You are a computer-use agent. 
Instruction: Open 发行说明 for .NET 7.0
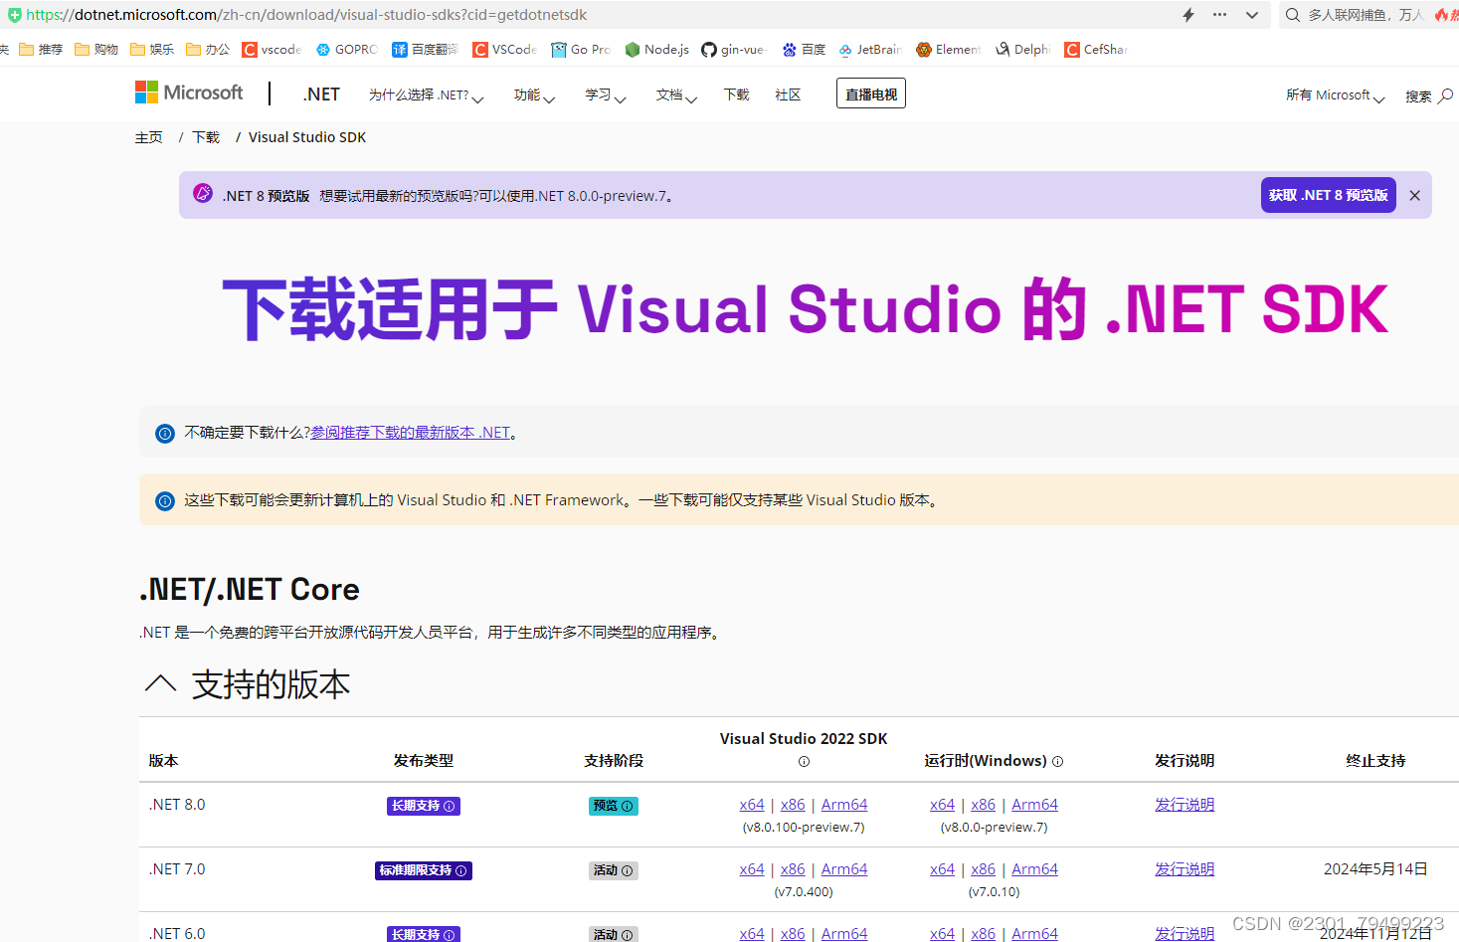1185,869
